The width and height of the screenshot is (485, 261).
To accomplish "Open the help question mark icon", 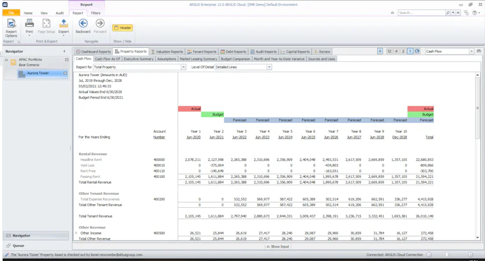I will click(x=474, y=13).
